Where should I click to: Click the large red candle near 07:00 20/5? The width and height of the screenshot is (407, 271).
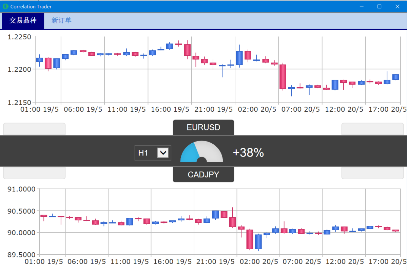(x=283, y=76)
